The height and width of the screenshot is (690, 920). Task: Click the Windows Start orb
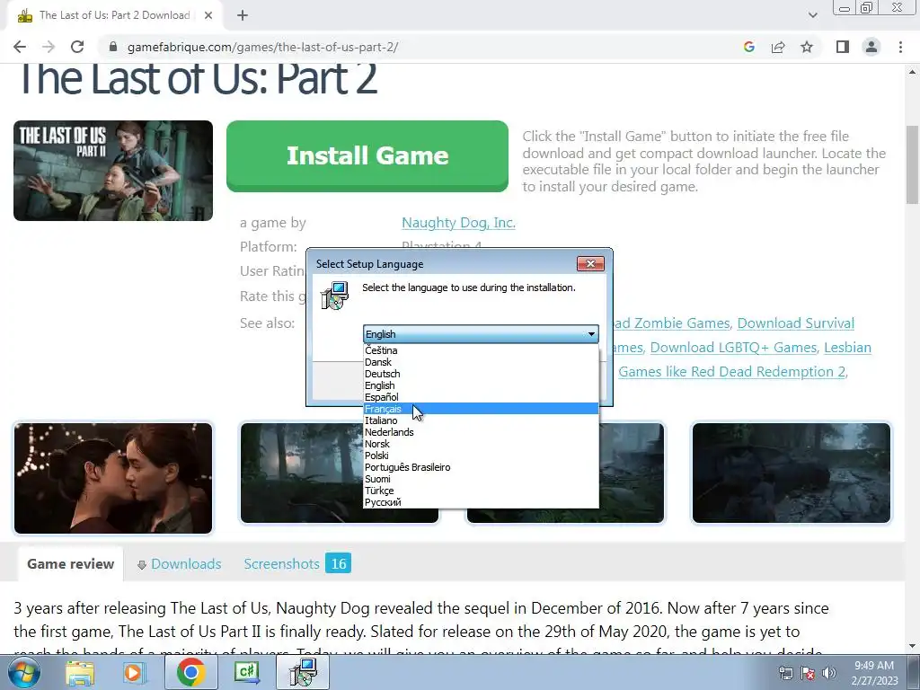[22, 672]
